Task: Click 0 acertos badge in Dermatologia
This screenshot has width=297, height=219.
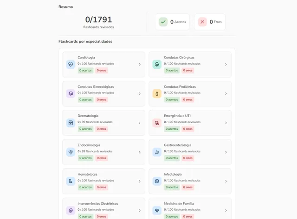Action: point(85,129)
